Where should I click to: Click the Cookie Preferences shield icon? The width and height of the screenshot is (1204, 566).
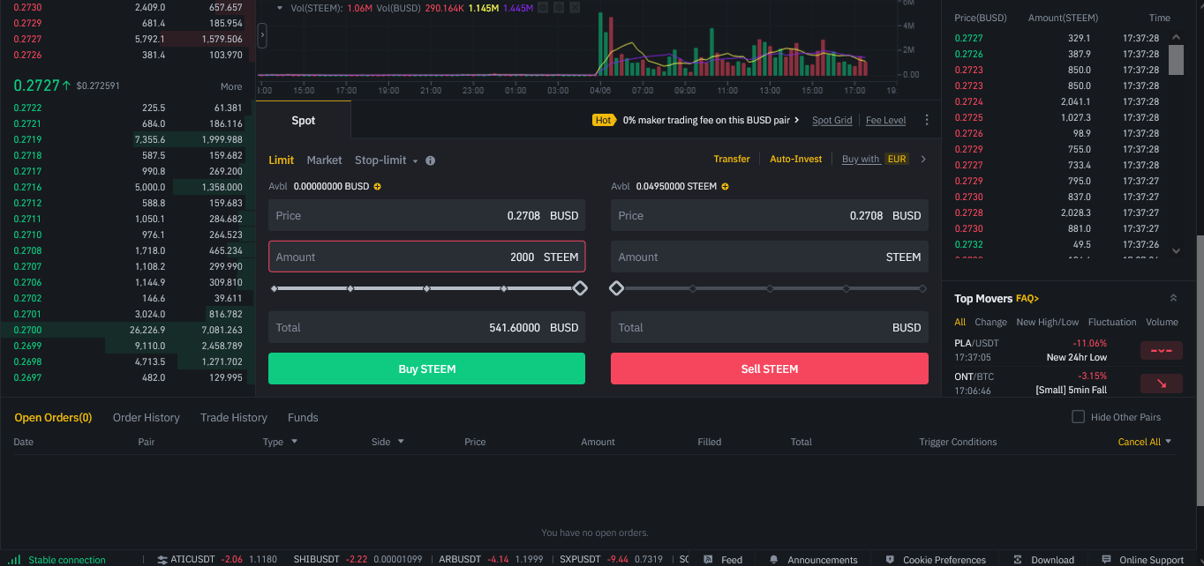click(x=890, y=560)
